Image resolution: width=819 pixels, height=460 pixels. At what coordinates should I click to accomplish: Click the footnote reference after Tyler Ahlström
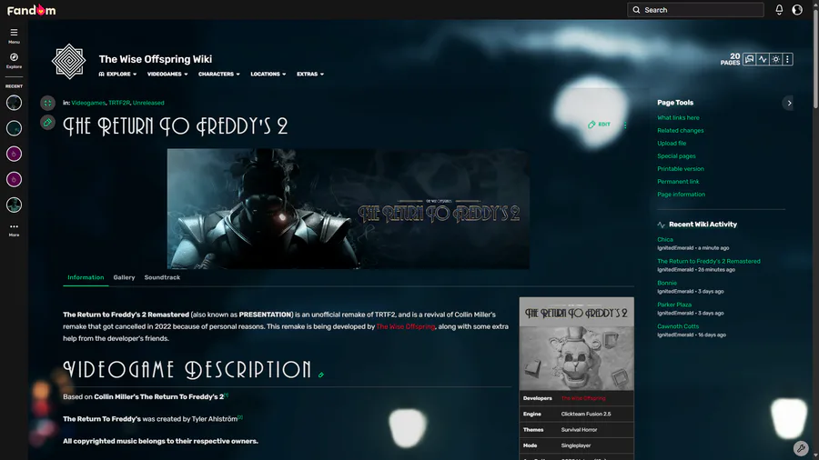[x=240, y=417]
